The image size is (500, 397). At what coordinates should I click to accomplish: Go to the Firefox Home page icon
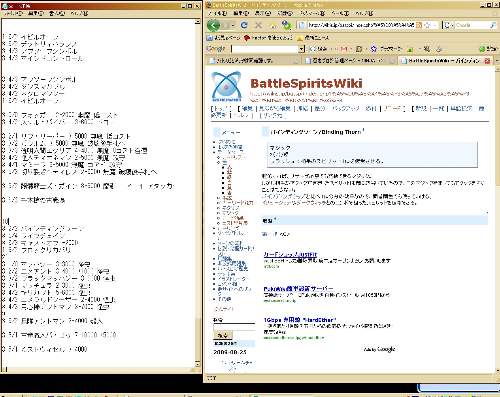point(273,25)
